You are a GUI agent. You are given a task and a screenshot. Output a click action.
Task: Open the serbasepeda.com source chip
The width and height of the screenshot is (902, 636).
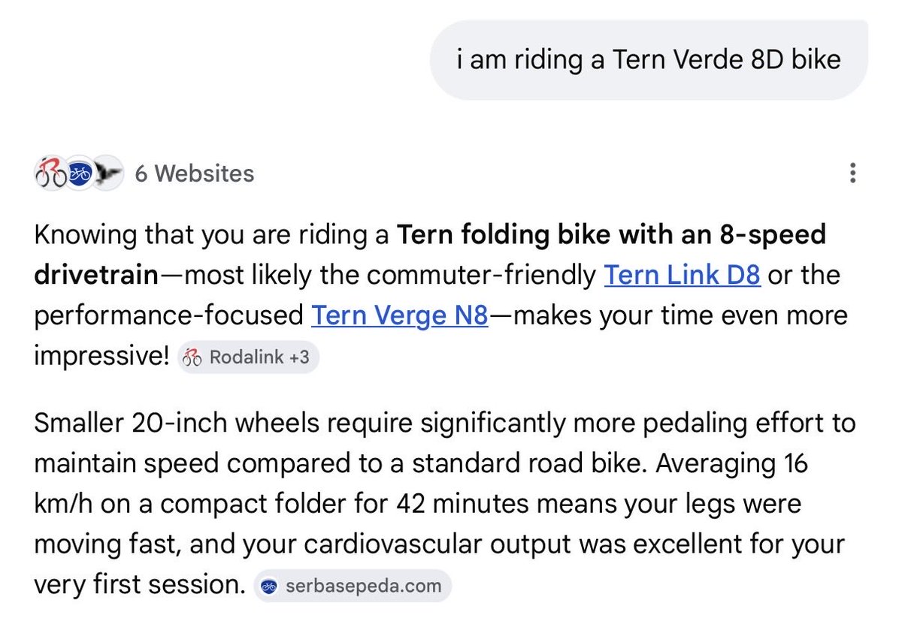353,586
